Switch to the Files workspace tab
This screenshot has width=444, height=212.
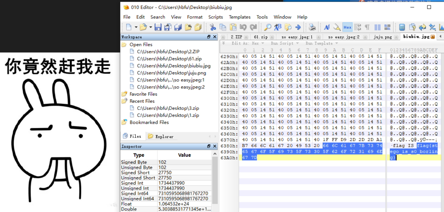point(132,136)
